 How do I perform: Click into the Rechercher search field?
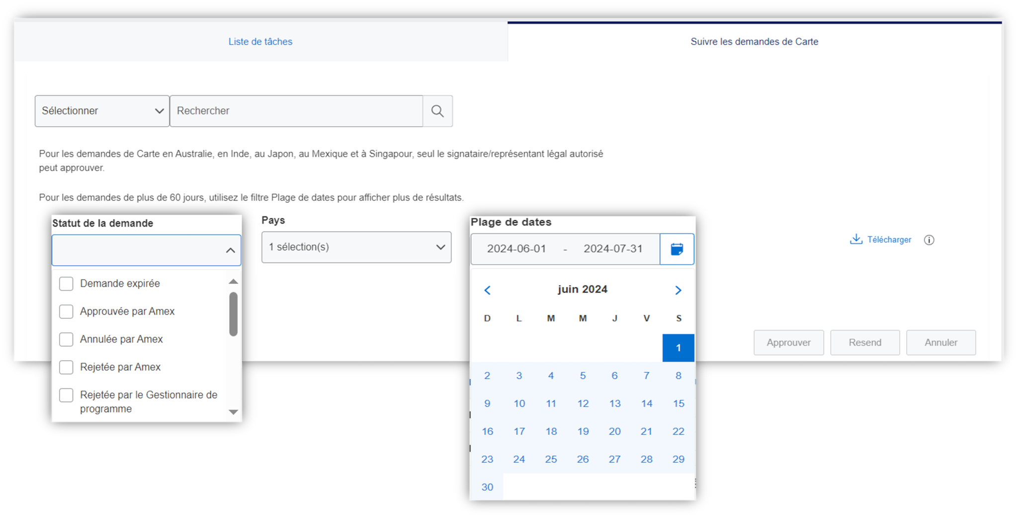click(296, 111)
